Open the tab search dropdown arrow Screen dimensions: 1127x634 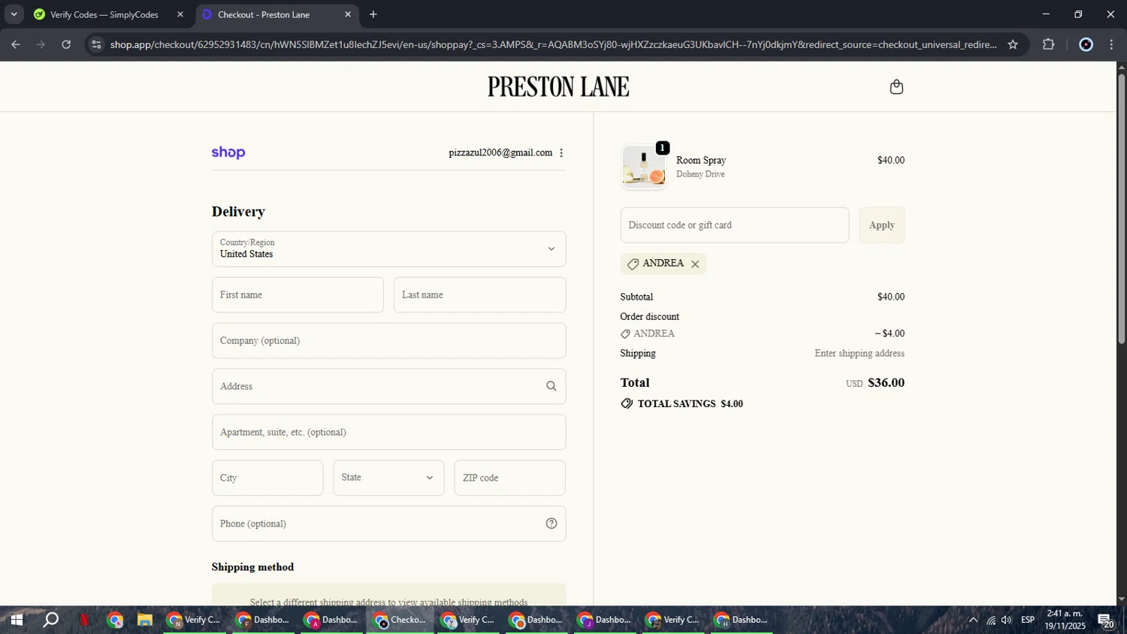(14, 14)
